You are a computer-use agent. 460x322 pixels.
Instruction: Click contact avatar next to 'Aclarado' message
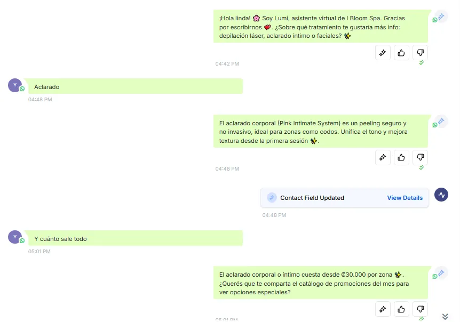point(15,85)
